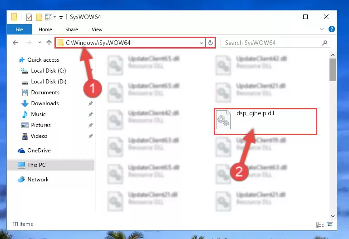
Task: Click the Music note icon
Action: tap(25, 114)
